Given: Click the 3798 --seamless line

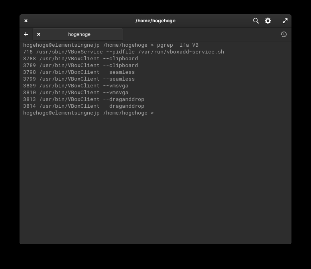Looking at the screenshot, I should point(79,72).
